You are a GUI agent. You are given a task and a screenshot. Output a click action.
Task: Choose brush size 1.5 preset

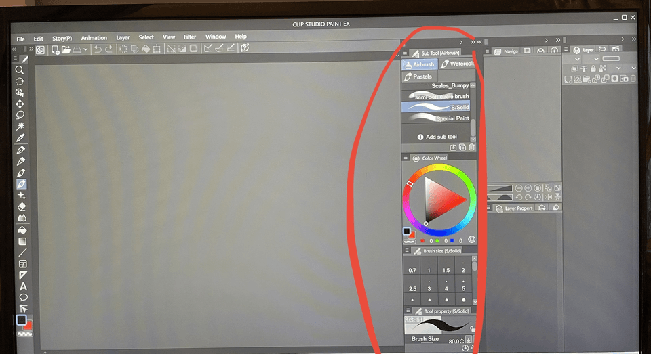coord(446,267)
